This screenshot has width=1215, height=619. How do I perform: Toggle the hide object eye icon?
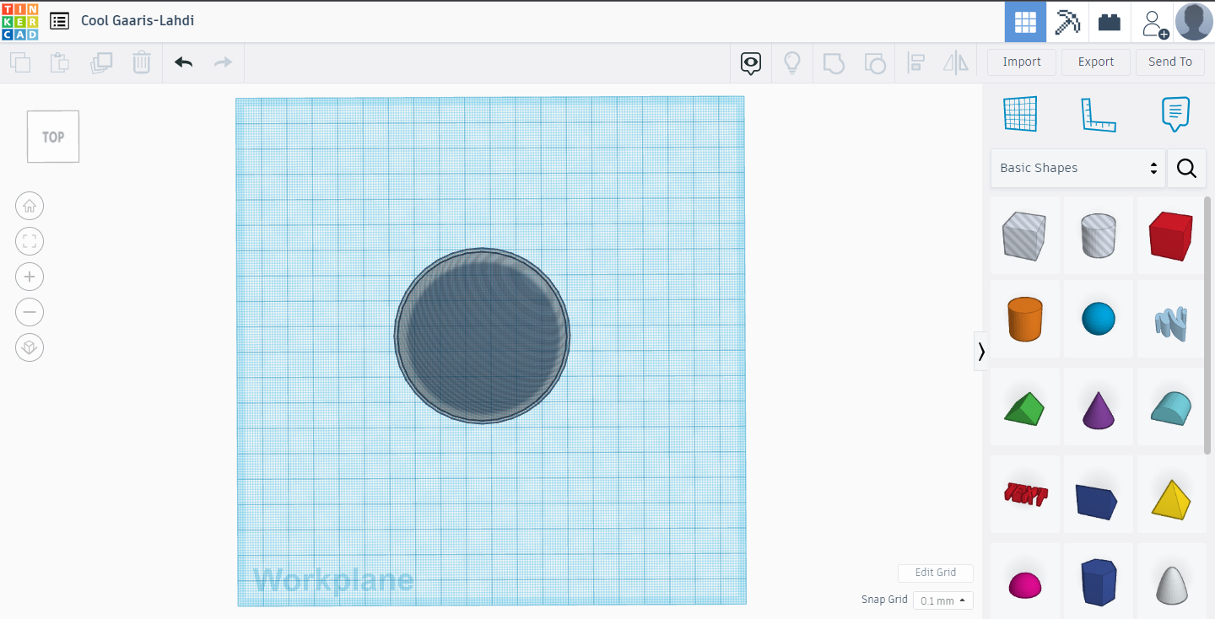pyautogui.click(x=750, y=62)
